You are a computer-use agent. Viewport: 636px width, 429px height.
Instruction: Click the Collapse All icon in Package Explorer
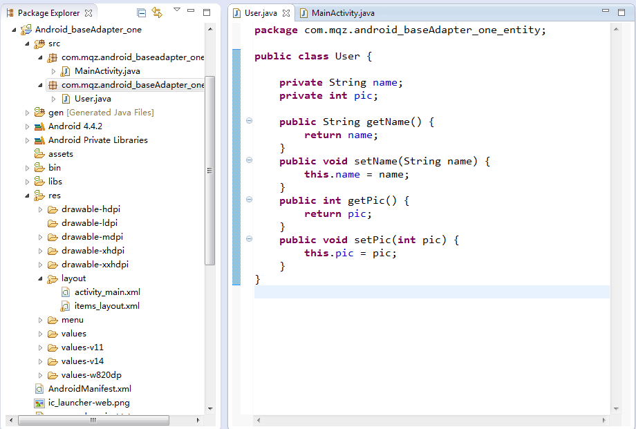(141, 12)
